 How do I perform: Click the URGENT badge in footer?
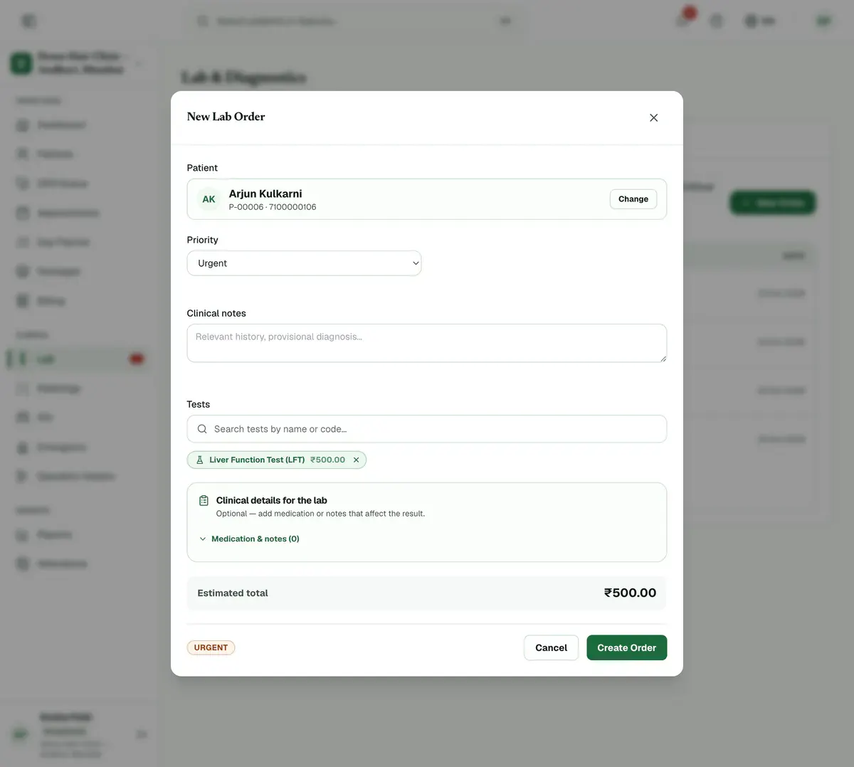[211, 647]
